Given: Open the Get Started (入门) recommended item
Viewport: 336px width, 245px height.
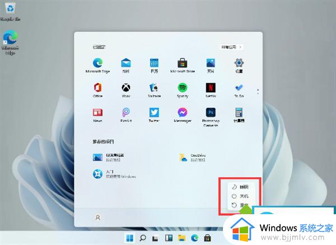Looking at the screenshot, I should coord(114,174).
